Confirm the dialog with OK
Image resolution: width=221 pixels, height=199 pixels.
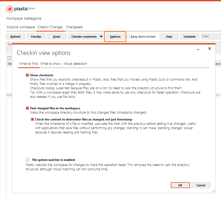[x=180, y=185]
